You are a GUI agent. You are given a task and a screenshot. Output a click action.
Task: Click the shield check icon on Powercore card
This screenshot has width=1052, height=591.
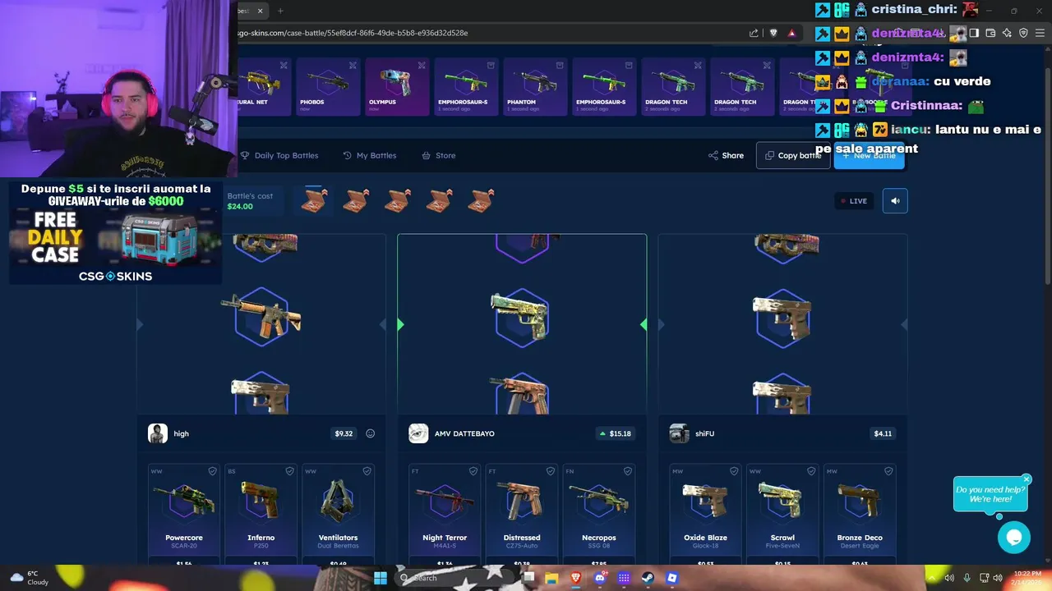pos(212,471)
